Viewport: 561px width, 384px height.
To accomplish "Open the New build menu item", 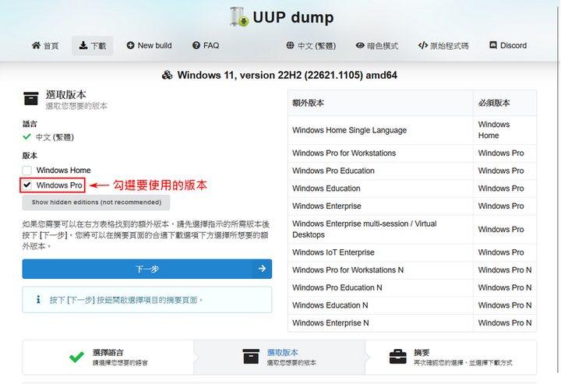I will (149, 46).
